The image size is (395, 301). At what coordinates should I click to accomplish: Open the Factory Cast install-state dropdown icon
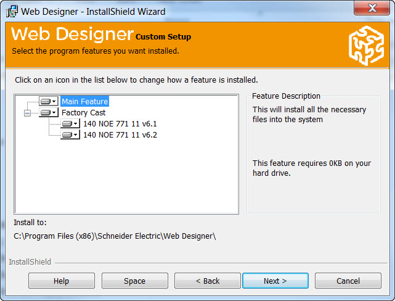click(x=49, y=113)
